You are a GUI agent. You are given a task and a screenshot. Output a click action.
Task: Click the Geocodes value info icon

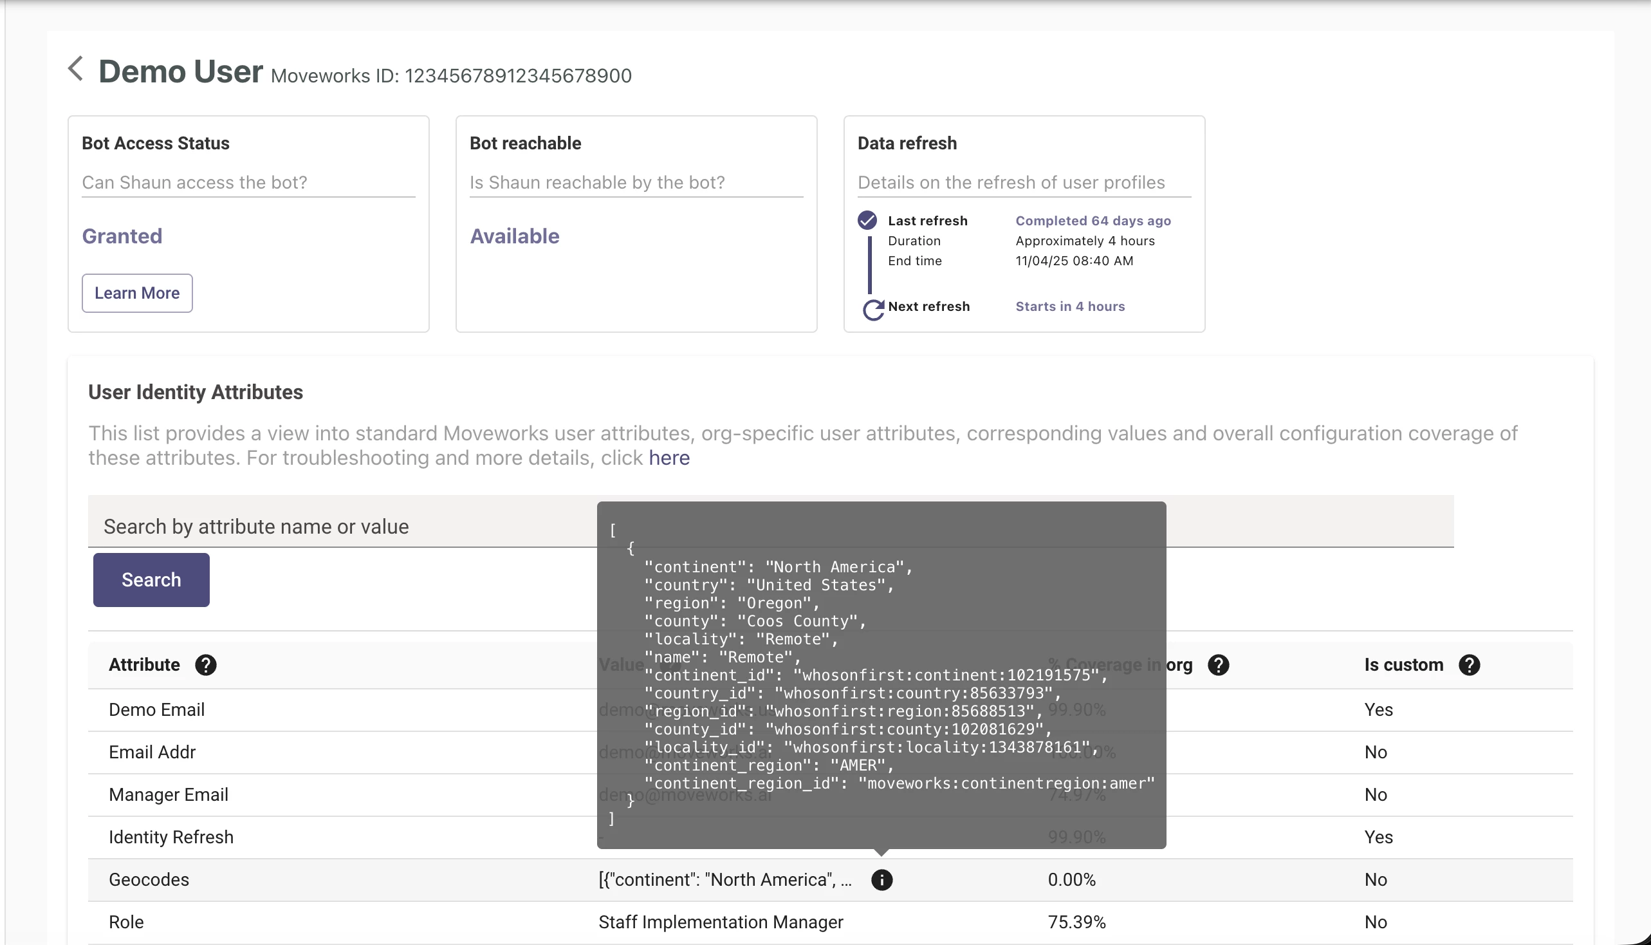881,879
